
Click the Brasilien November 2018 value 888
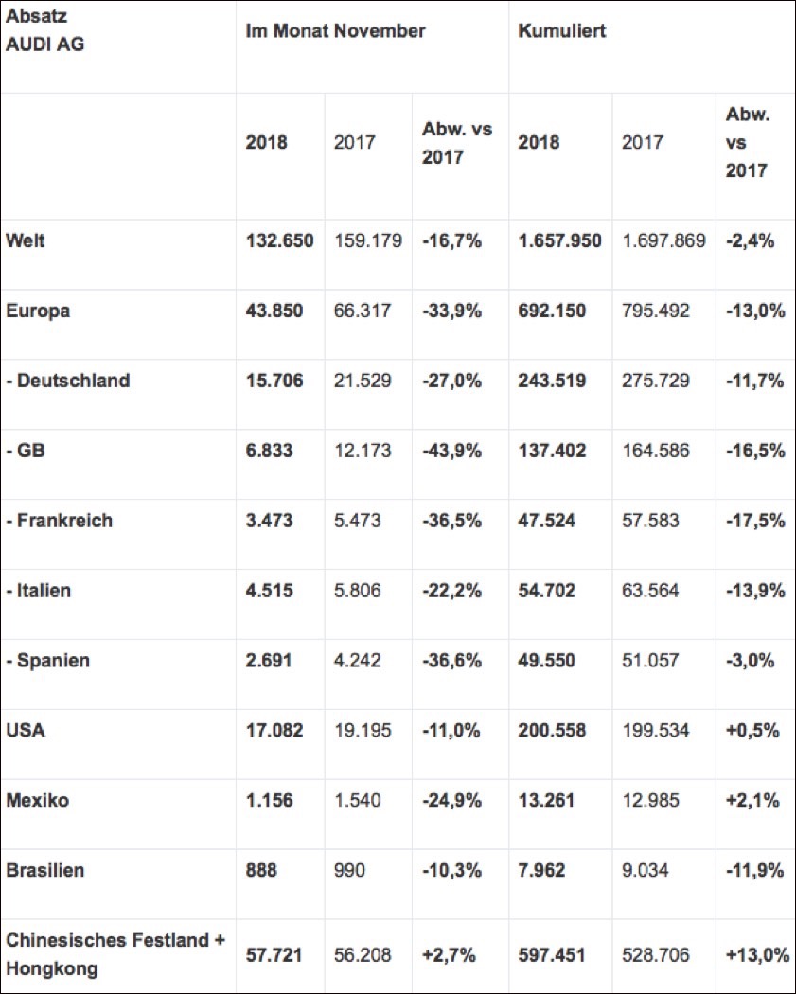[261, 870]
